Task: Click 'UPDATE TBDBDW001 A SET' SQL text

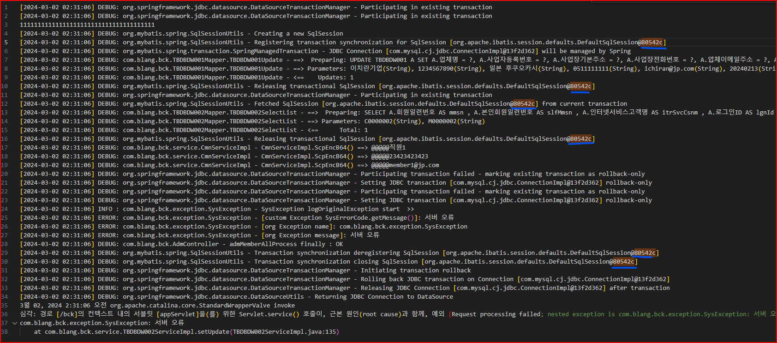Action: coord(389,60)
